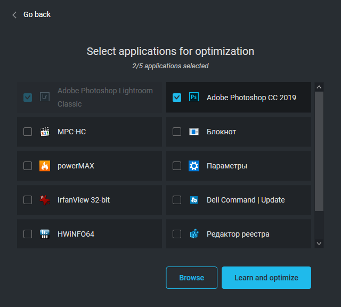This screenshot has height=307, width=341.
Task: Click the Adobe Photoshop CC 2019 icon
Action: click(x=194, y=98)
